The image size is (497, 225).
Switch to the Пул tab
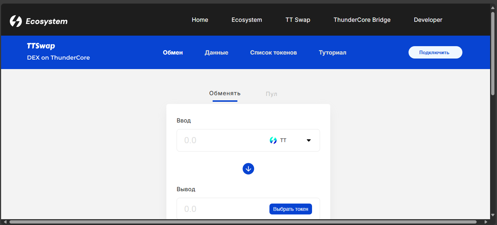coord(272,94)
